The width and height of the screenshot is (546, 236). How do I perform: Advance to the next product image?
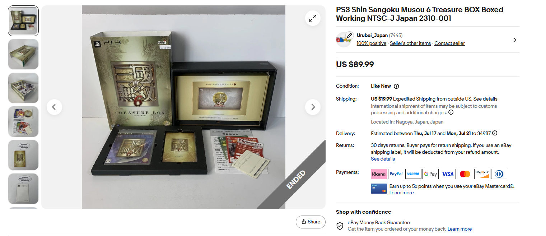313,107
